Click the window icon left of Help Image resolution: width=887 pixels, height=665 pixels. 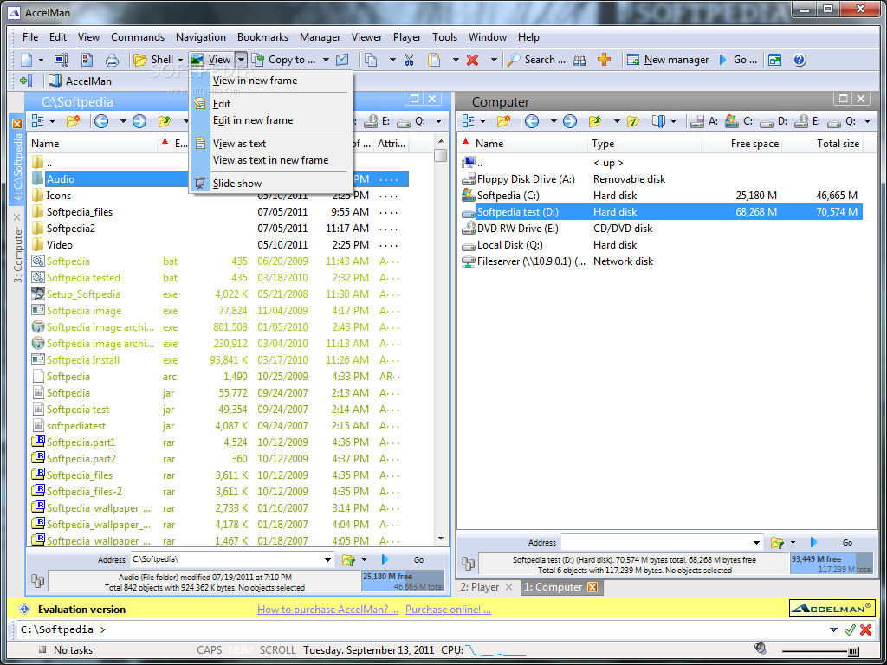tap(774, 60)
